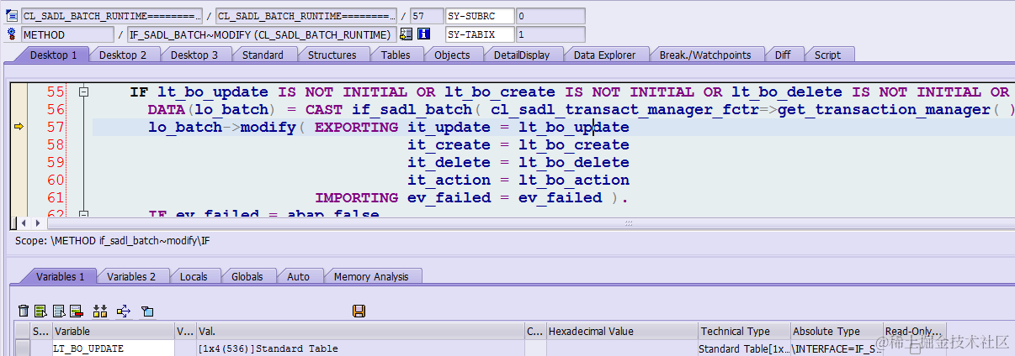Select the Variables 1 tab

(x=60, y=276)
